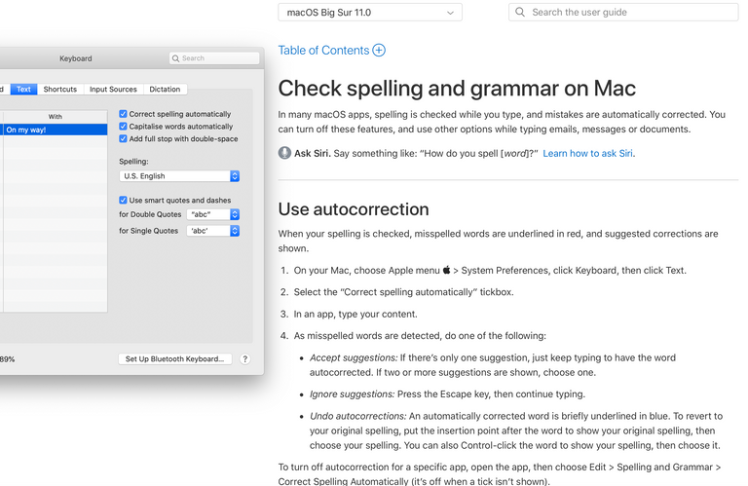Click the Ask Siri bold text
The width and height of the screenshot is (748, 486).
[312, 153]
